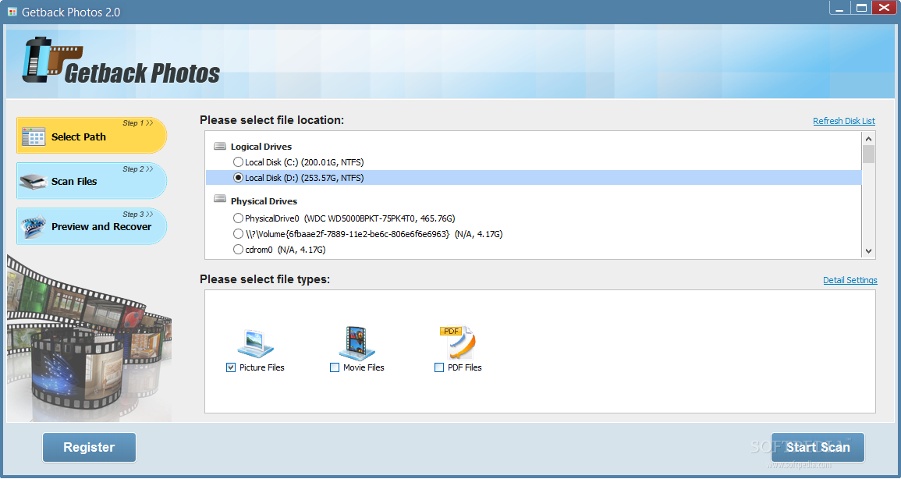The height and width of the screenshot is (479, 901).
Task: Go to Step 2 Scan Files
Action: (x=92, y=181)
